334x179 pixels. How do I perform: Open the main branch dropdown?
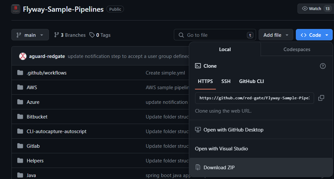tap(30, 34)
